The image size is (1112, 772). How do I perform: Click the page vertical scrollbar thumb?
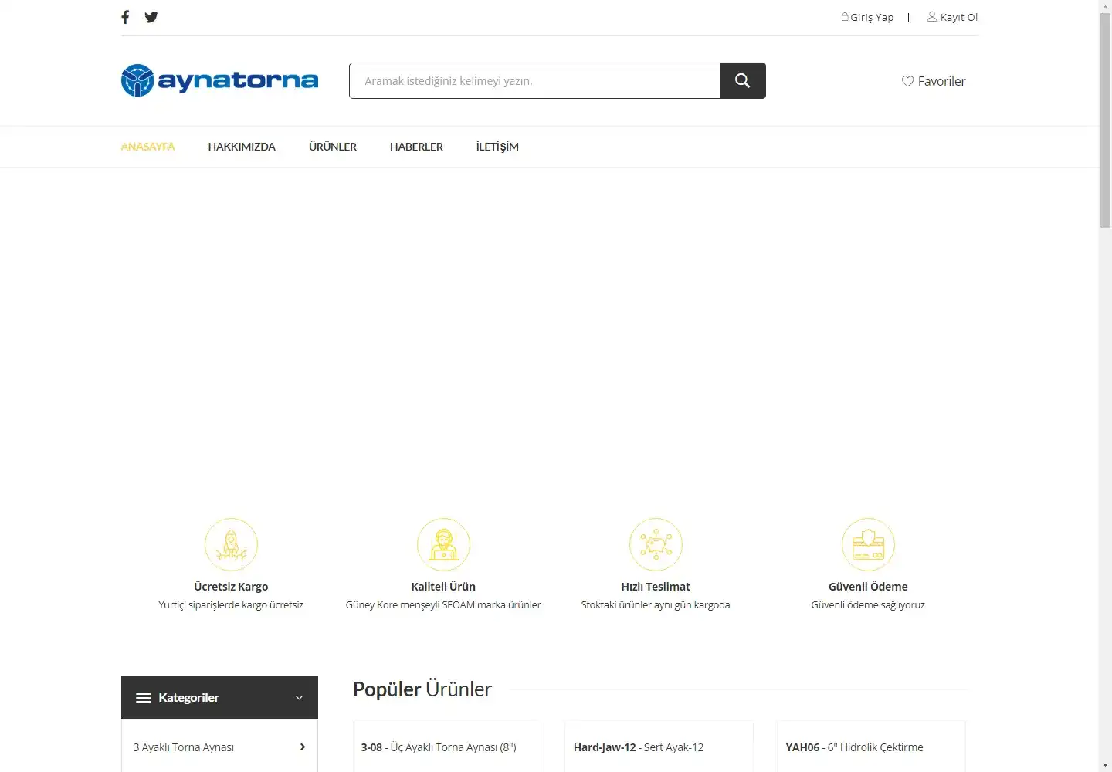click(x=1105, y=120)
